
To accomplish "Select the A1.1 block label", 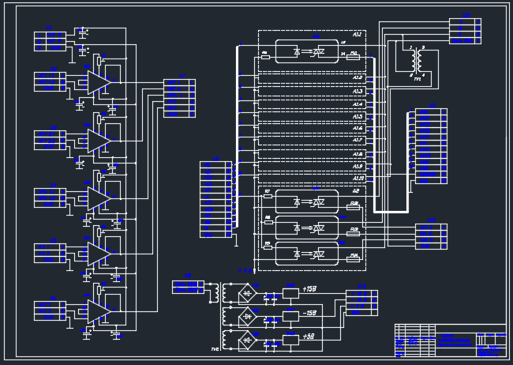I will 358,34.
